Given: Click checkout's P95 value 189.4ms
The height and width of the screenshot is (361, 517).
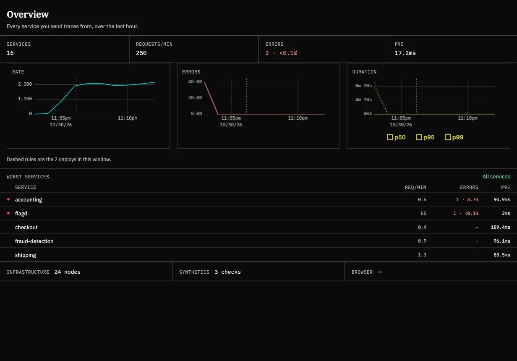Looking at the screenshot, I should click(x=500, y=227).
